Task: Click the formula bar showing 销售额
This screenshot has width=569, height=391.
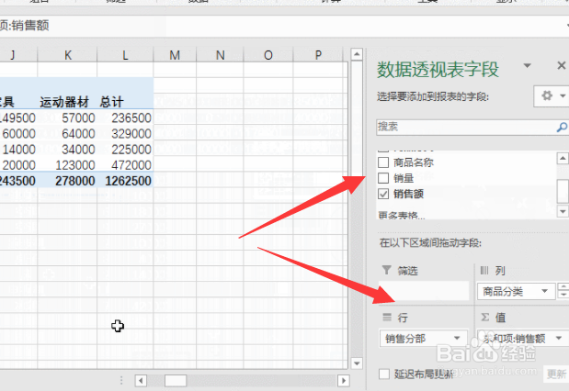Action: 283,26
